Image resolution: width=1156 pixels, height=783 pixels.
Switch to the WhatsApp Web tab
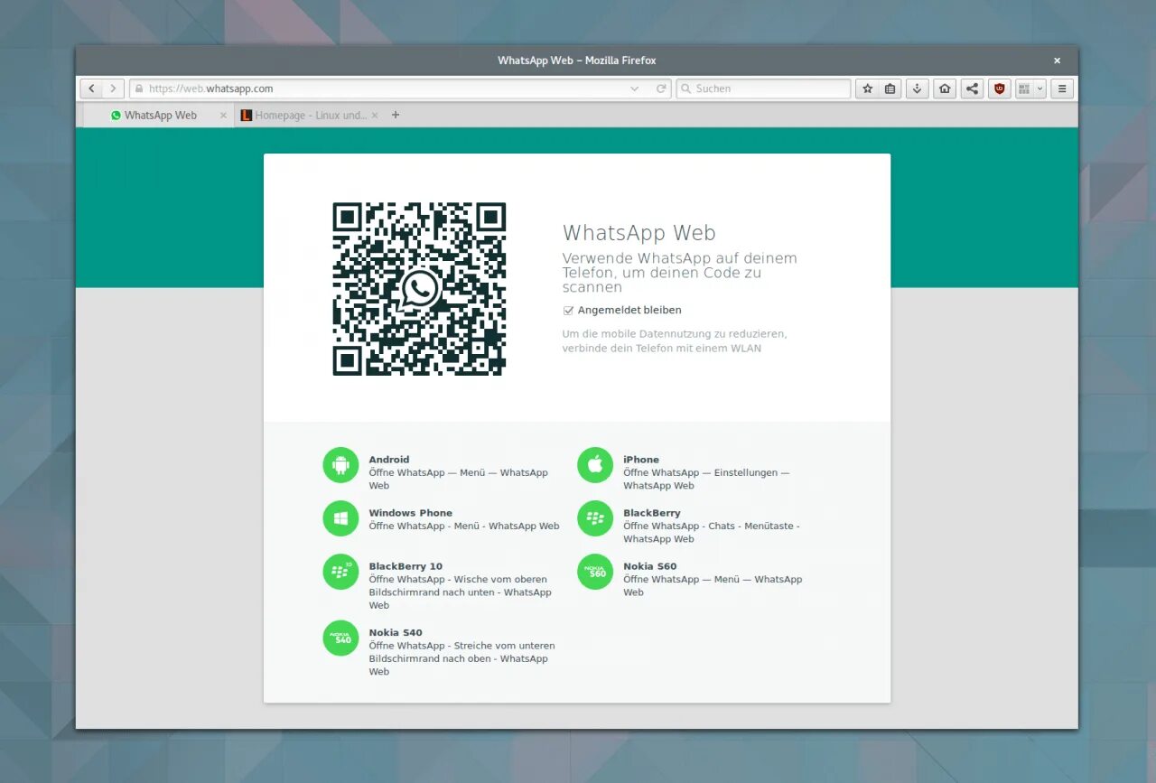(158, 116)
